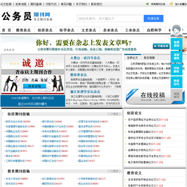Open 幼儿教育杂志 journal link
Image resolution: width=187 pixels, height=187 pixels.
(49, 179)
